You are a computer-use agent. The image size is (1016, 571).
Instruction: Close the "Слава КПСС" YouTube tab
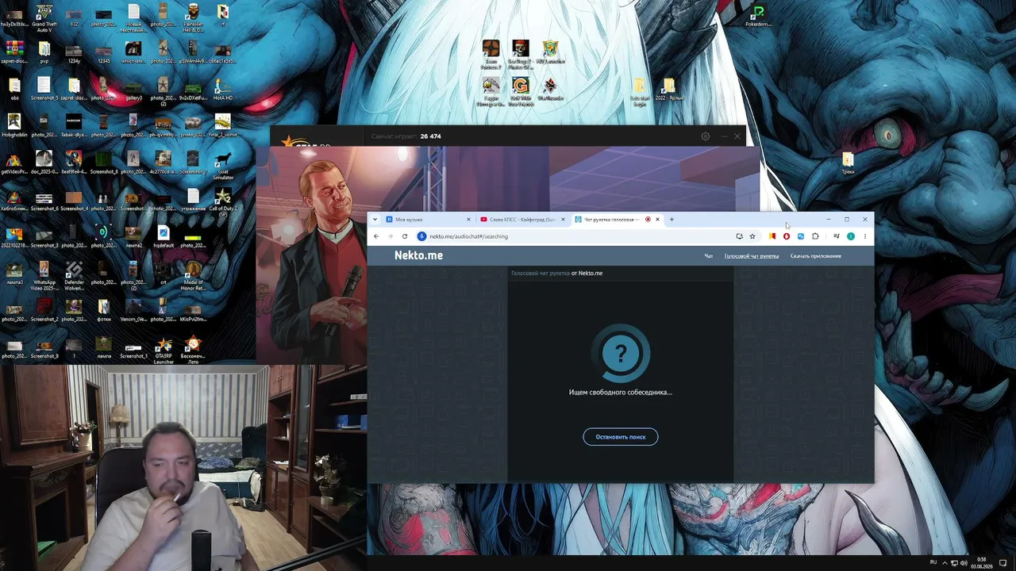(x=563, y=220)
